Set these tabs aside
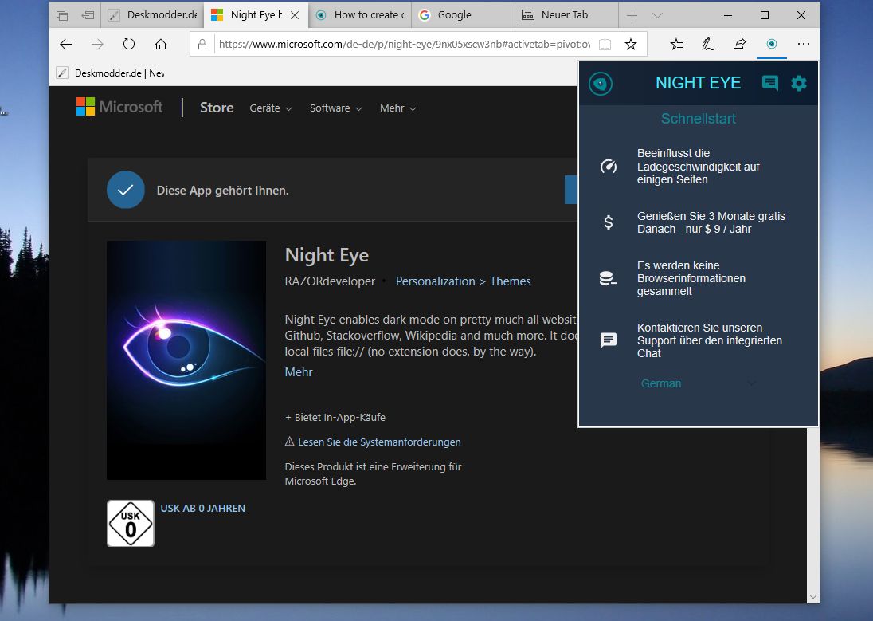Screen dimensions: 873x621 88,15
